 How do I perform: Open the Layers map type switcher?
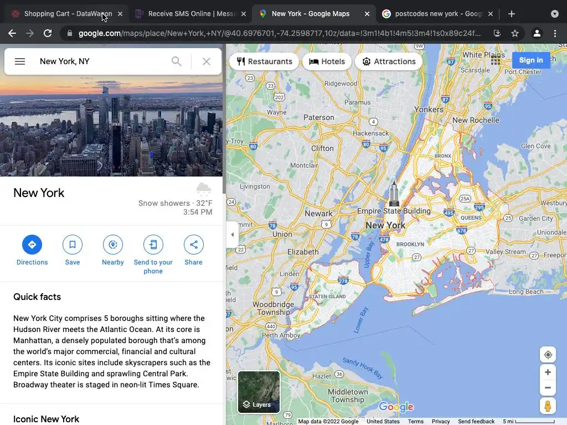click(x=259, y=392)
